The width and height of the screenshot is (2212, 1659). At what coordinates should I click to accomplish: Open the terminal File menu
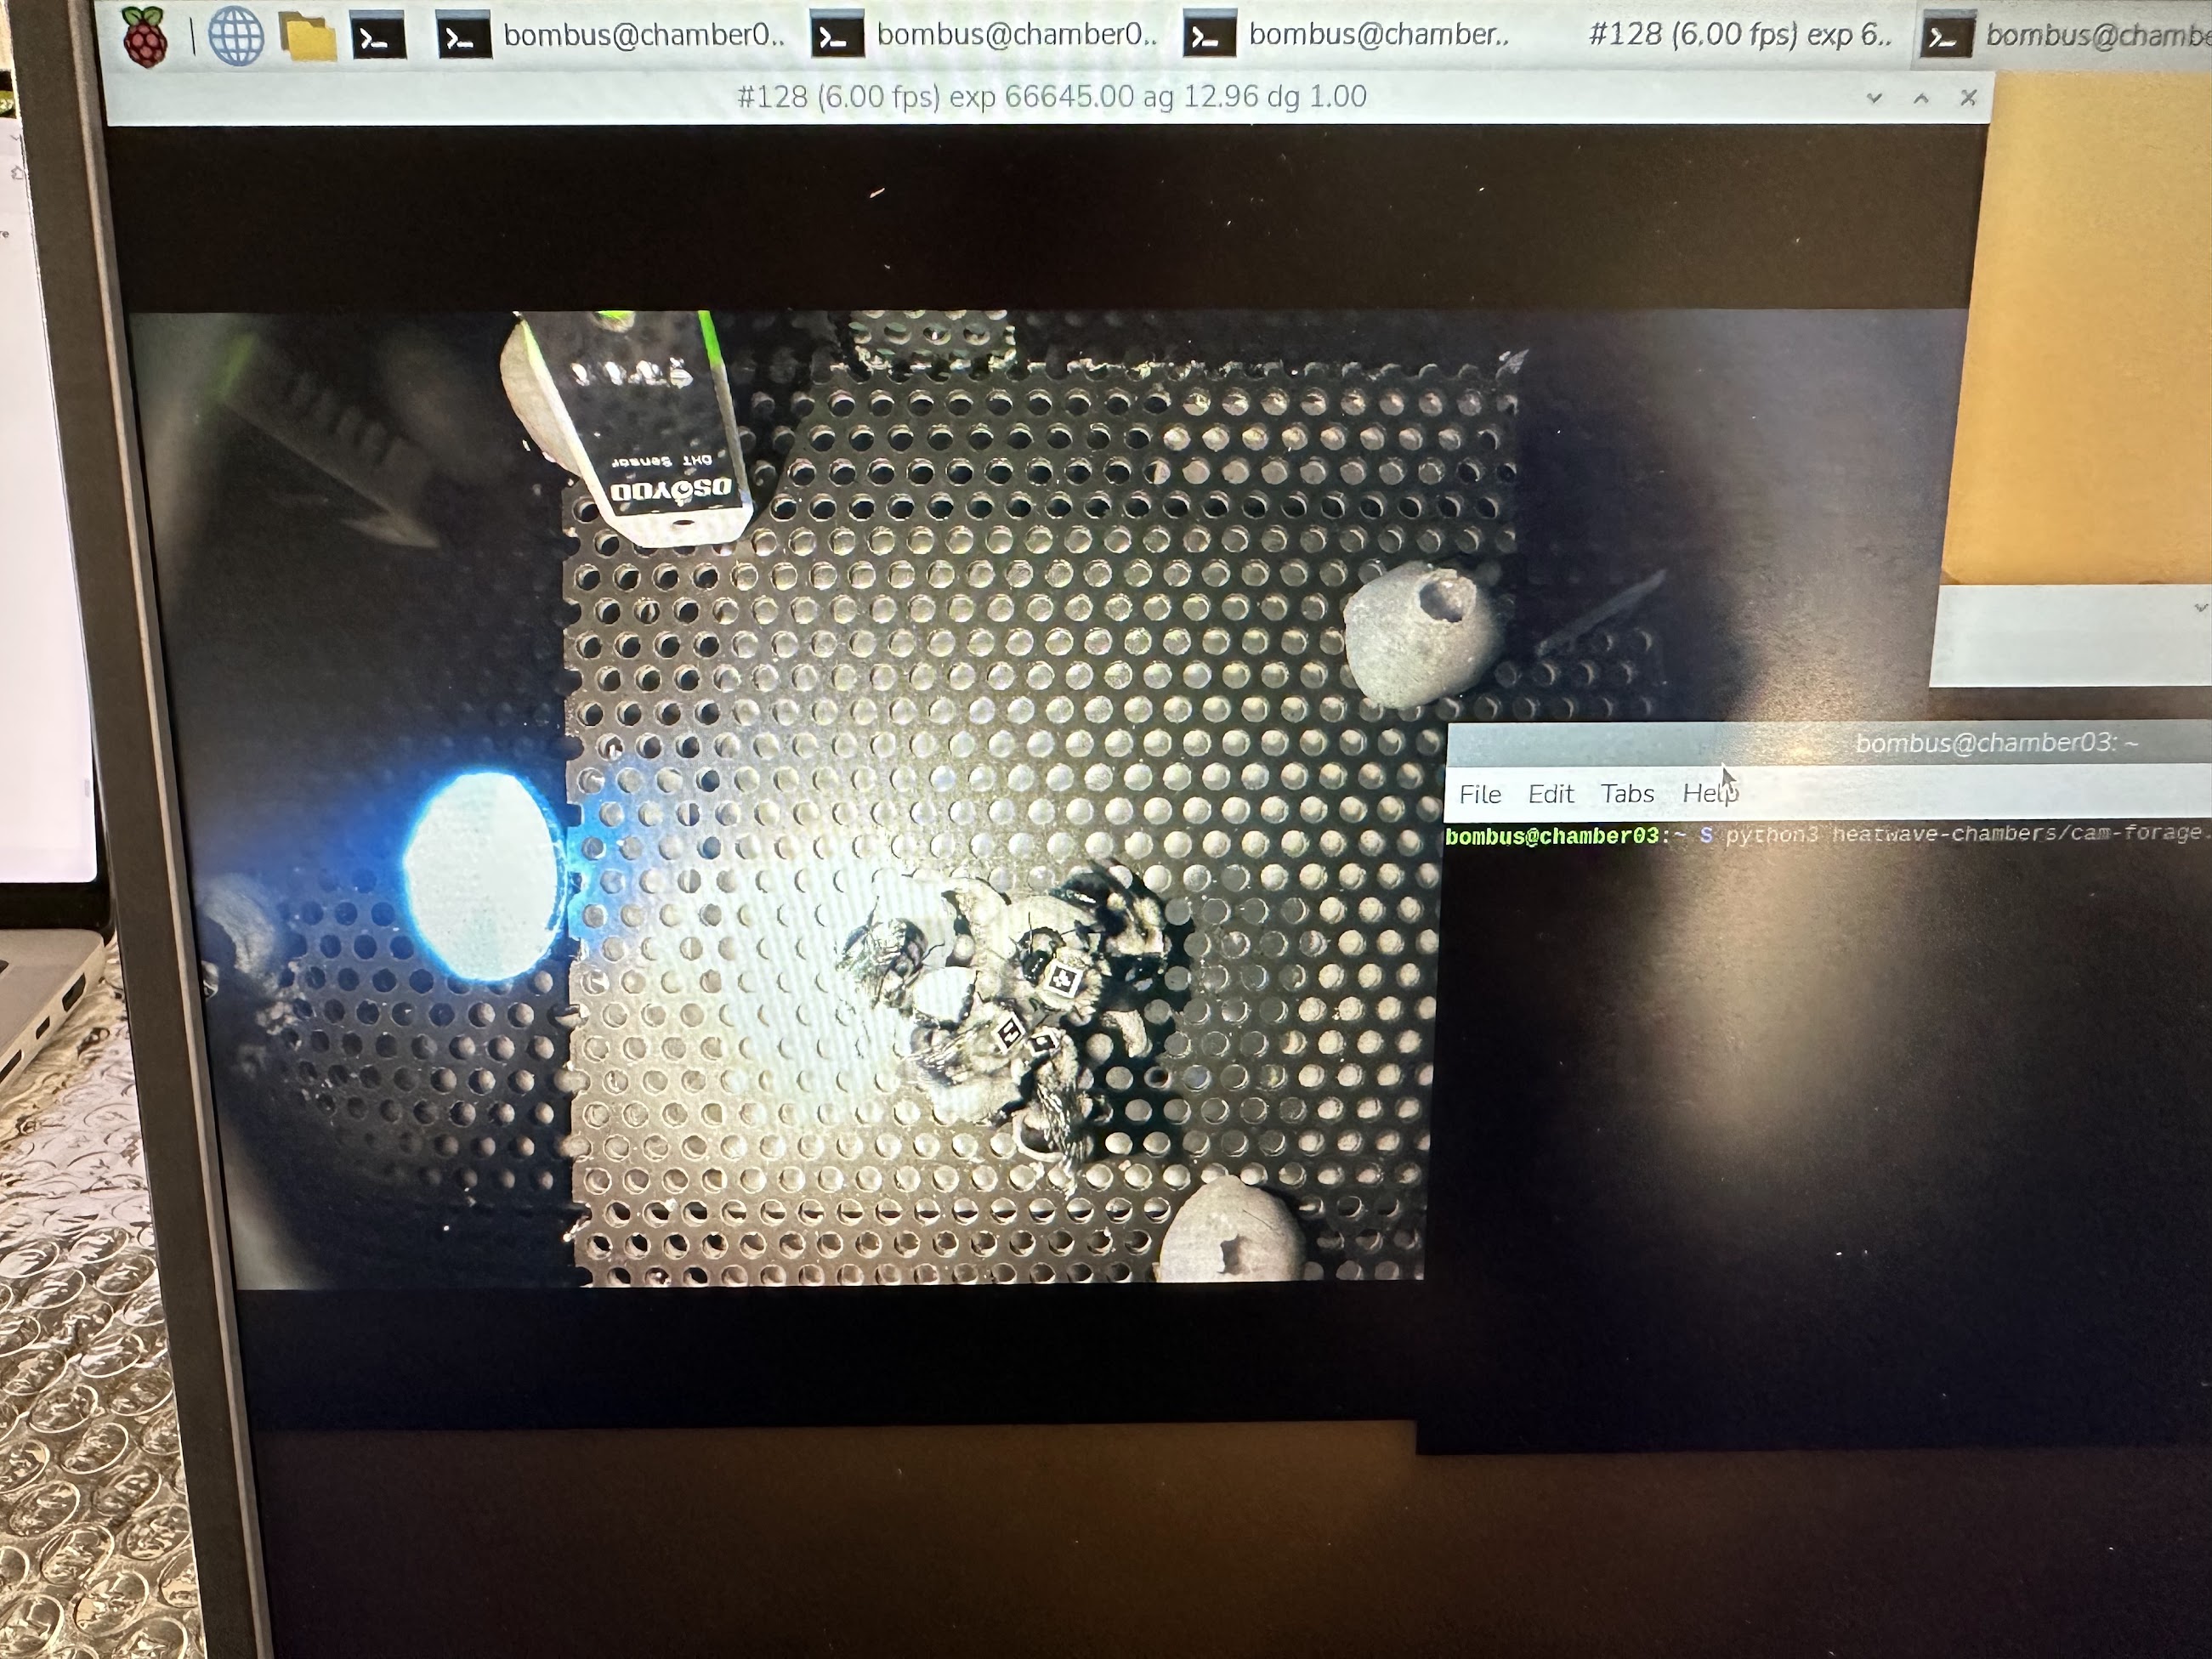point(1480,794)
